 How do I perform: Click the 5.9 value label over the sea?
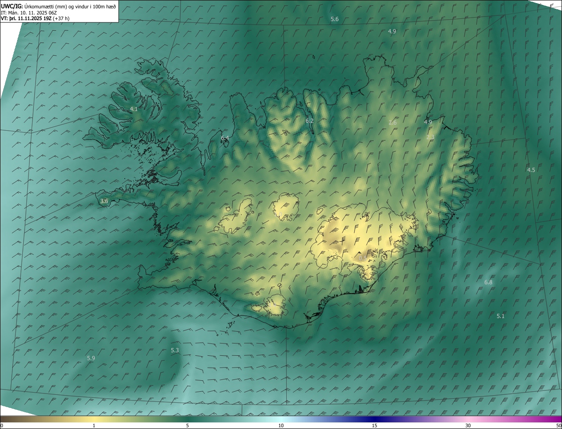pos(91,358)
